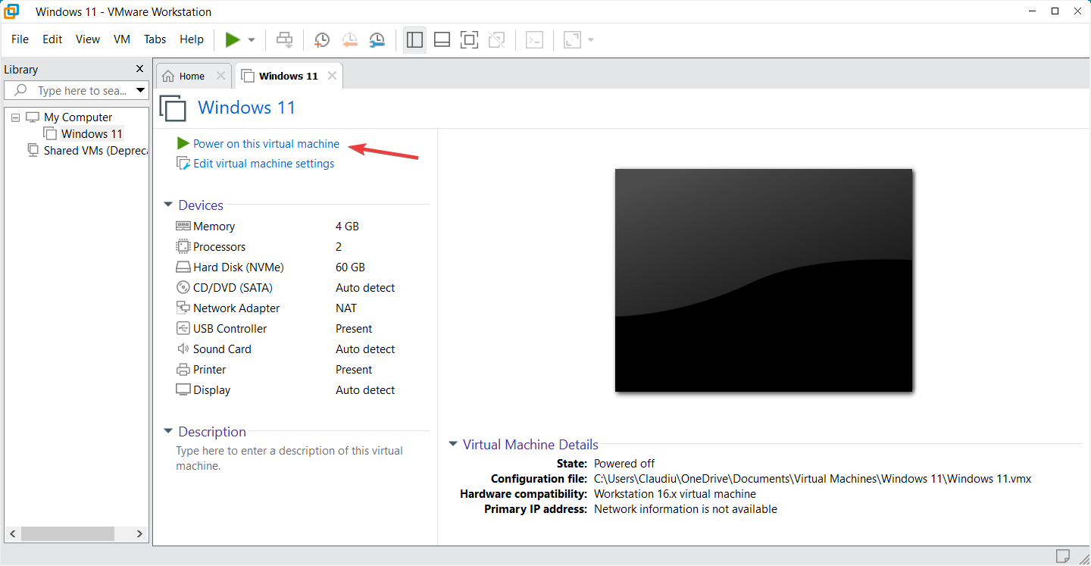Click the Hard Disk (NVMe) icon
1091x566 pixels.
[183, 267]
